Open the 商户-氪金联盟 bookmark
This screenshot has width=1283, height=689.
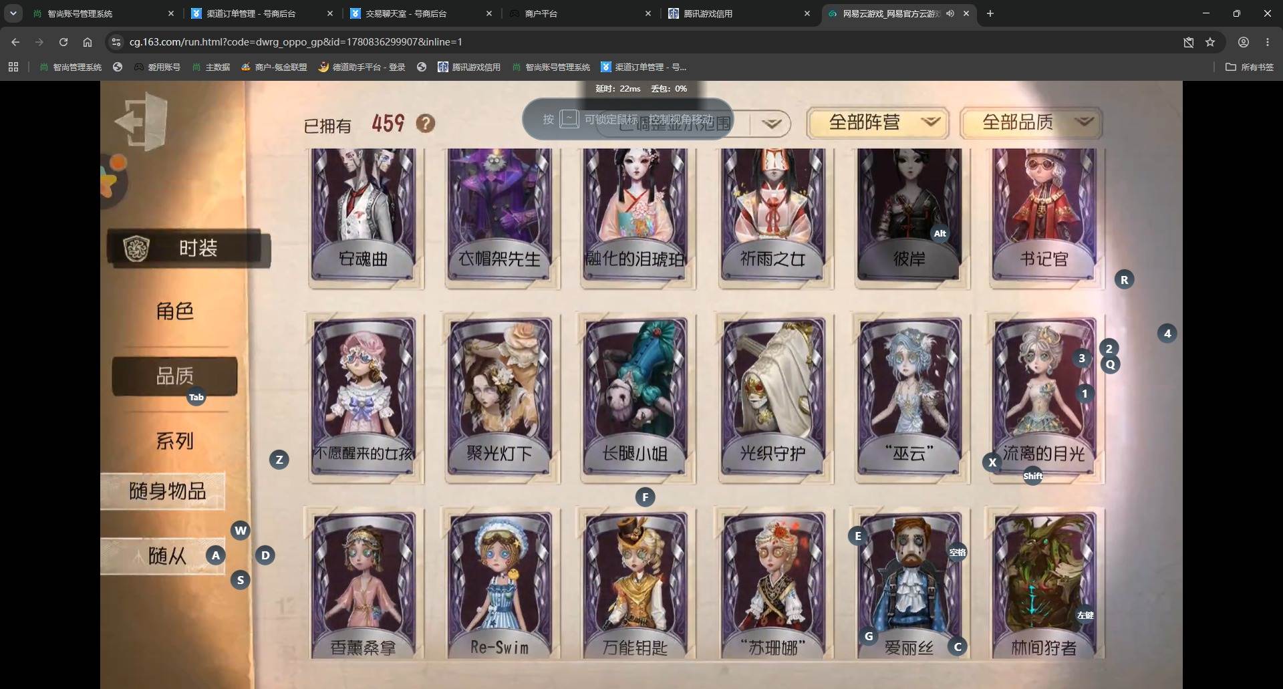(274, 67)
